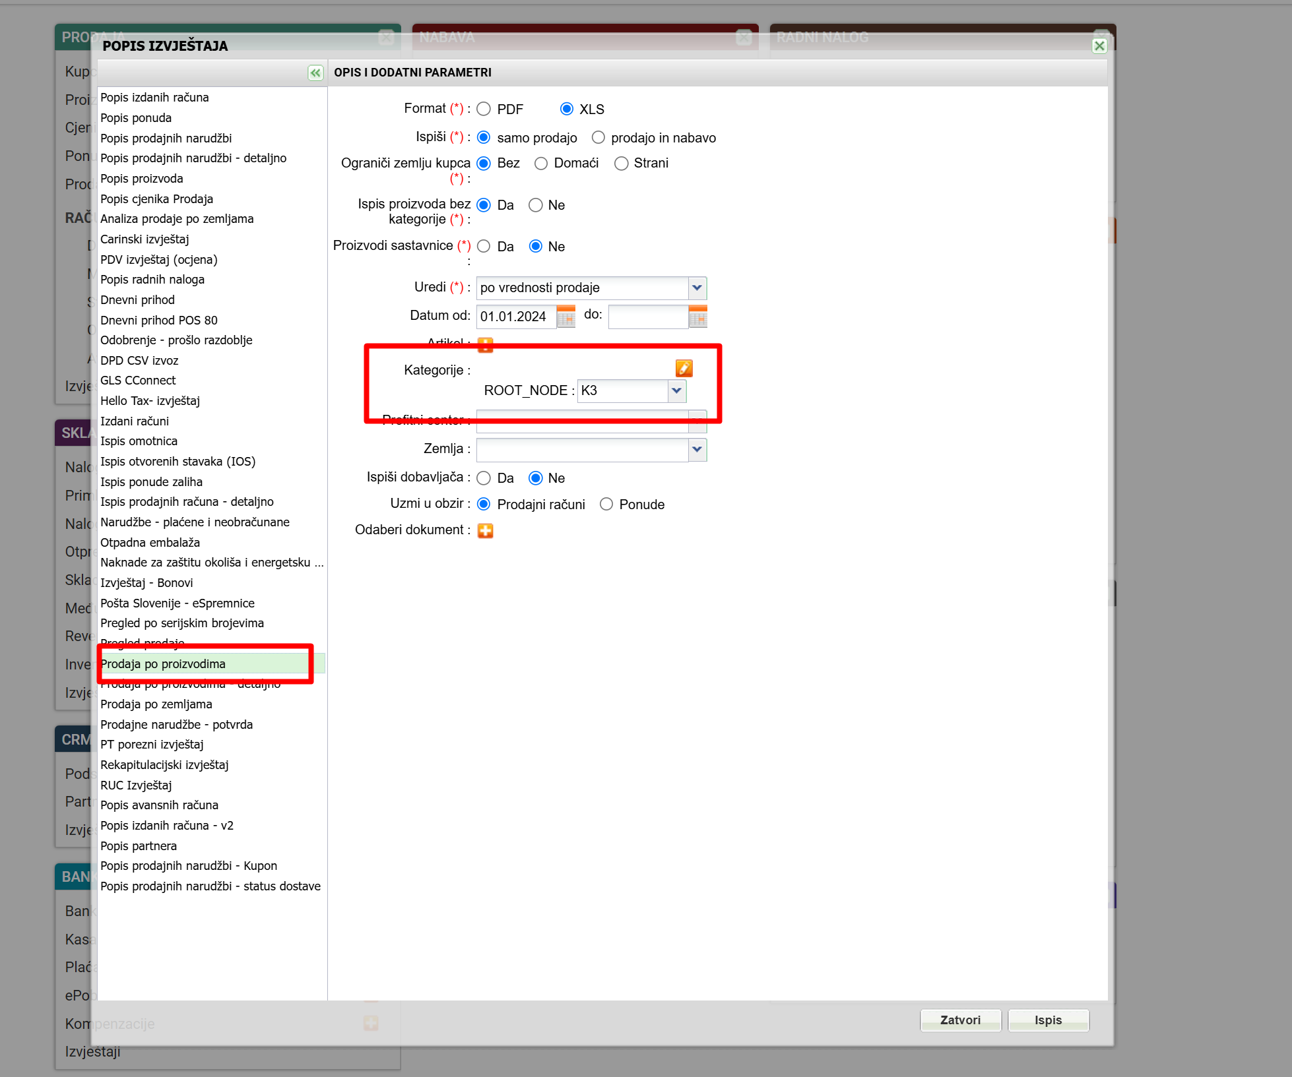1292x1077 pixels.
Task: Click the Odaberi dokument plus icon
Action: coord(485,530)
